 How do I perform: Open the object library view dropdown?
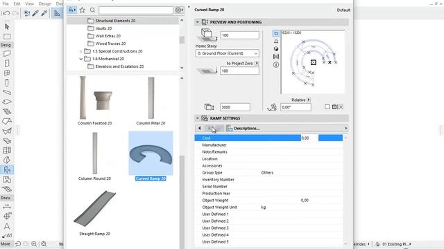click(x=72, y=10)
